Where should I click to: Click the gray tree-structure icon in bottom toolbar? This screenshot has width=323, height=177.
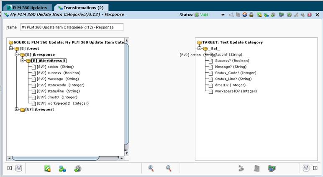point(241,168)
